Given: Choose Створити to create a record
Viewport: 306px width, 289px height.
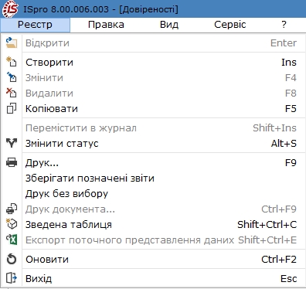Looking at the screenshot, I should (160, 62).
